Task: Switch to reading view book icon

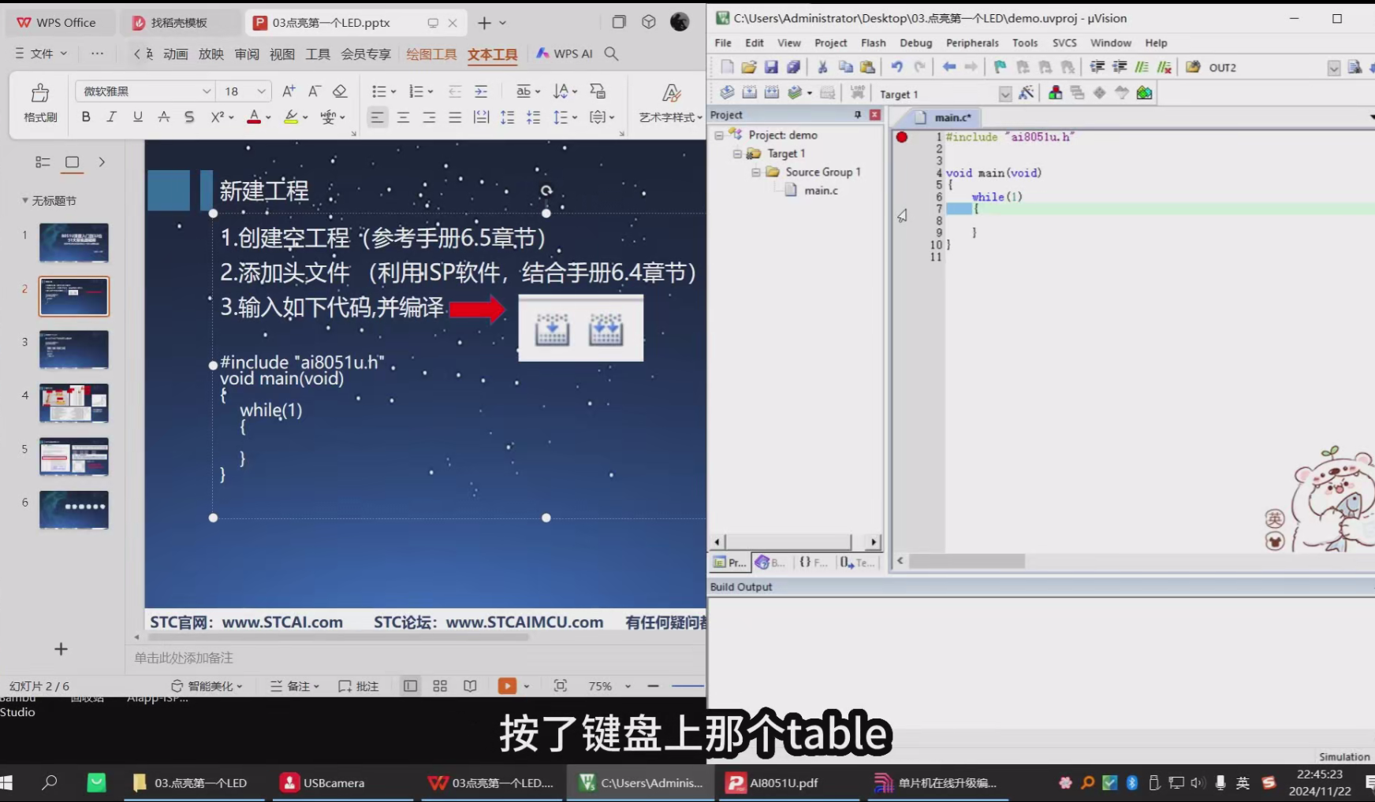Action: (470, 686)
